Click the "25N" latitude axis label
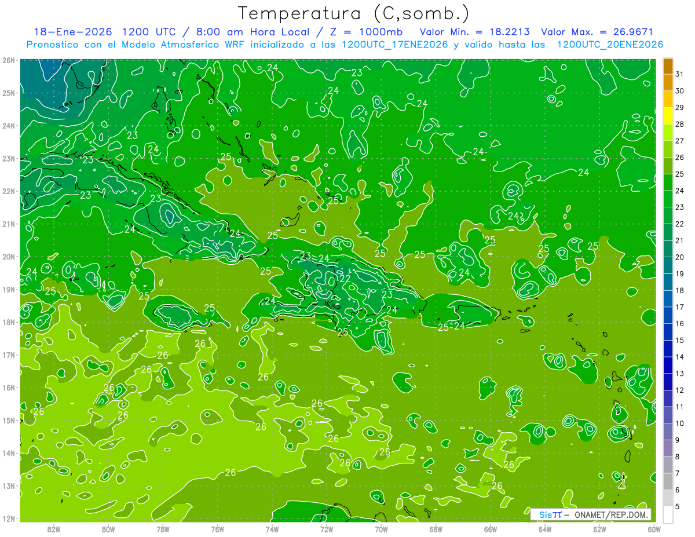 click(9, 93)
